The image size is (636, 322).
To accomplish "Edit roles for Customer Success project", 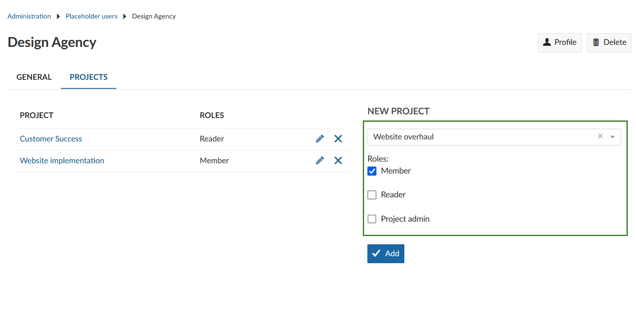I will pyautogui.click(x=320, y=139).
